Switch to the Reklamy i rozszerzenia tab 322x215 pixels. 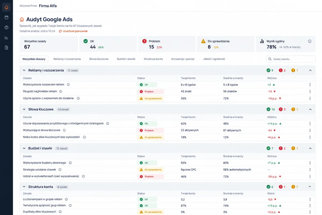67,59
